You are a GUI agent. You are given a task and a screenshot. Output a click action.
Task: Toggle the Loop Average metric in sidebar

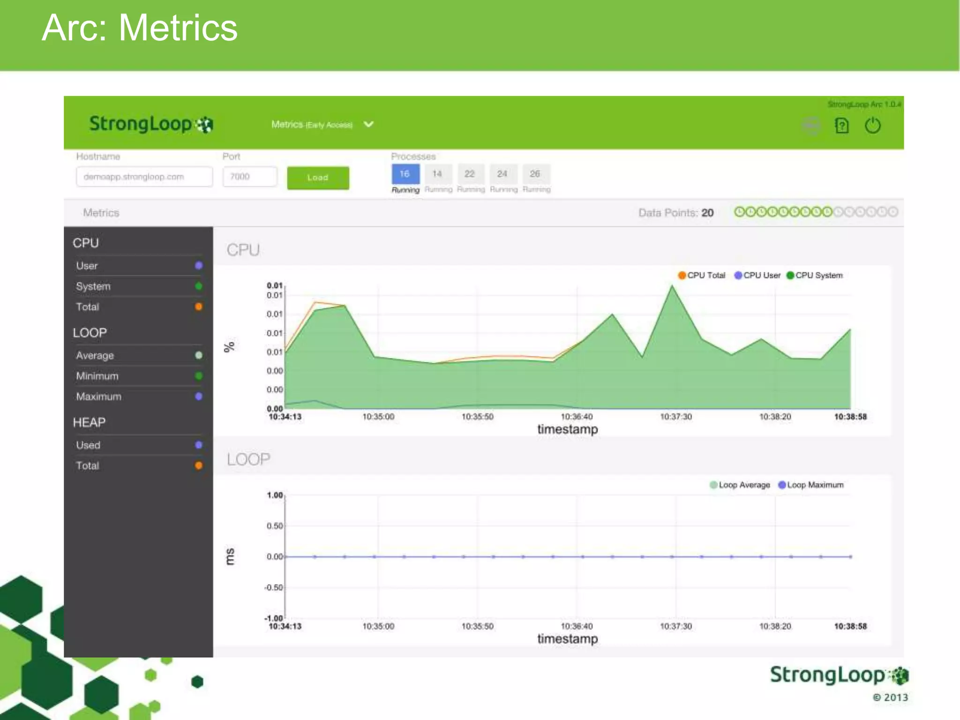click(139, 355)
